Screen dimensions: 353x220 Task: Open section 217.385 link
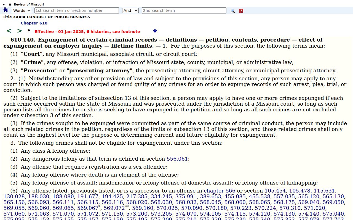click(x=137, y=196)
